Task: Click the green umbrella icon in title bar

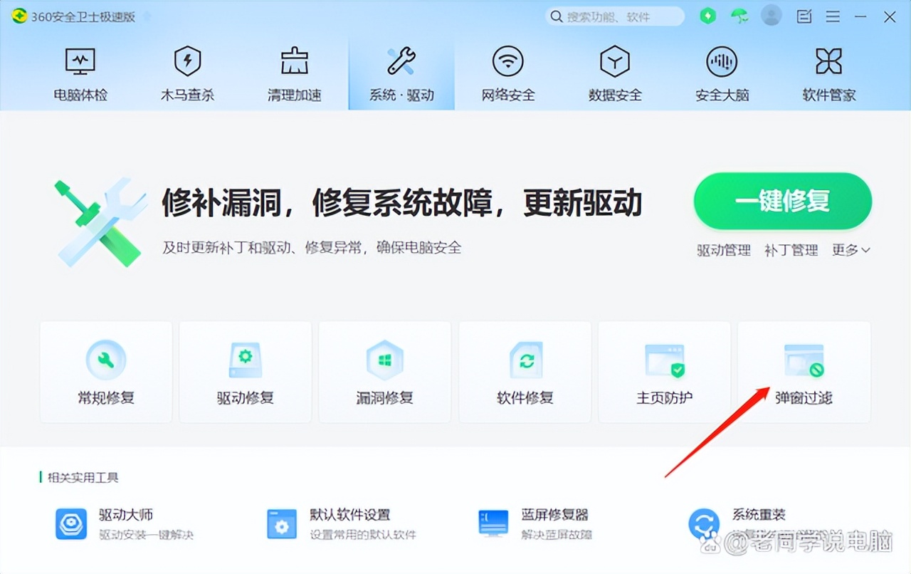Action: pyautogui.click(x=740, y=16)
